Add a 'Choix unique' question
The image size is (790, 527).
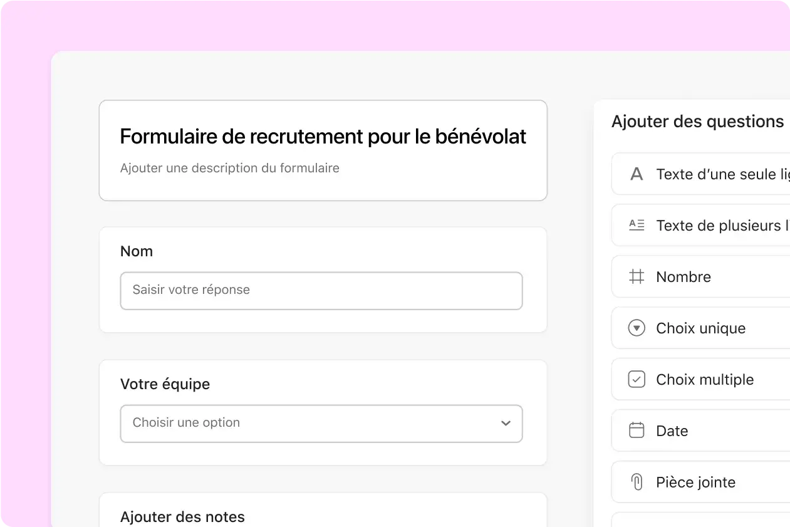click(700, 328)
